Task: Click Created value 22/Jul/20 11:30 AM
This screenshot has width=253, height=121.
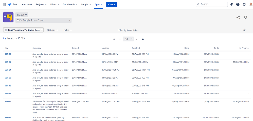Action: (x=80, y=117)
